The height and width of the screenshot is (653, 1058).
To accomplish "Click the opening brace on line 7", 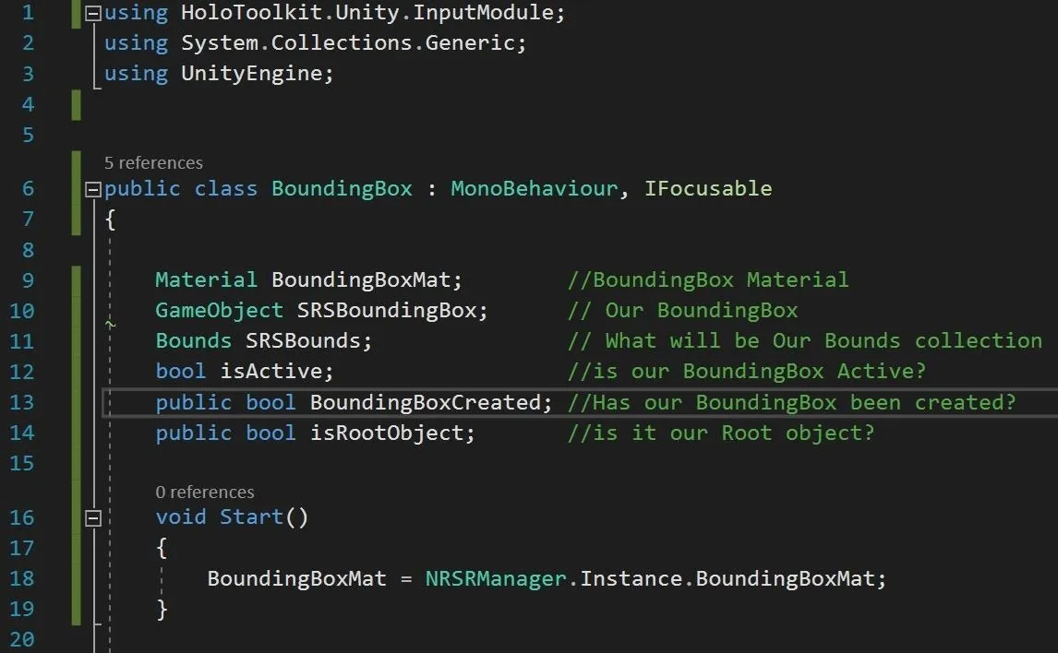I will (x=110, y=219).
